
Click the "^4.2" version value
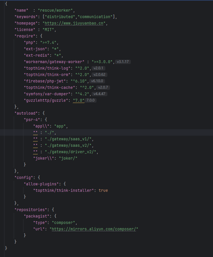82,94
